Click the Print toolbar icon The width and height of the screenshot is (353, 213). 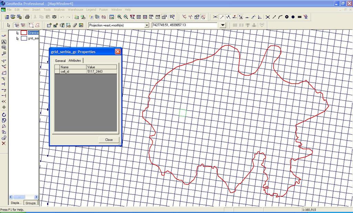[27, 17]
